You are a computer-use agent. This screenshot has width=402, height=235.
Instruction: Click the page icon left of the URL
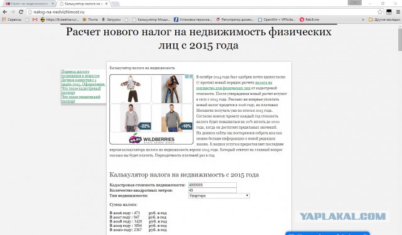(x=30, y=12)
